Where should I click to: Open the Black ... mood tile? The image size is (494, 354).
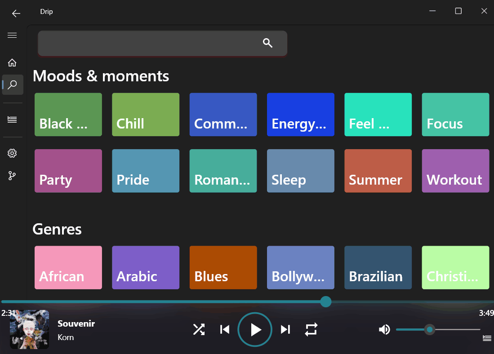(68, 115)
